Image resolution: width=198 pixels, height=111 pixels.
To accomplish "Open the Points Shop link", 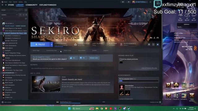I will pyautogui.click(x=67, y=51).
